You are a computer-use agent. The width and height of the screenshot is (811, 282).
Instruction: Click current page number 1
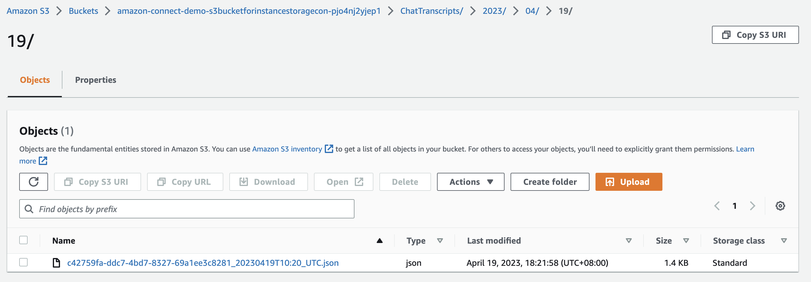tap(734, 206)
